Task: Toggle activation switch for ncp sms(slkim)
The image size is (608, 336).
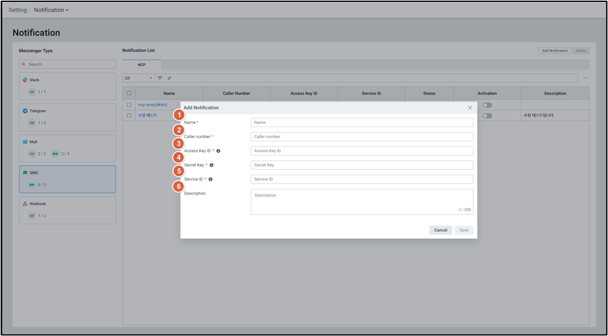Action: tap(487, 105)
